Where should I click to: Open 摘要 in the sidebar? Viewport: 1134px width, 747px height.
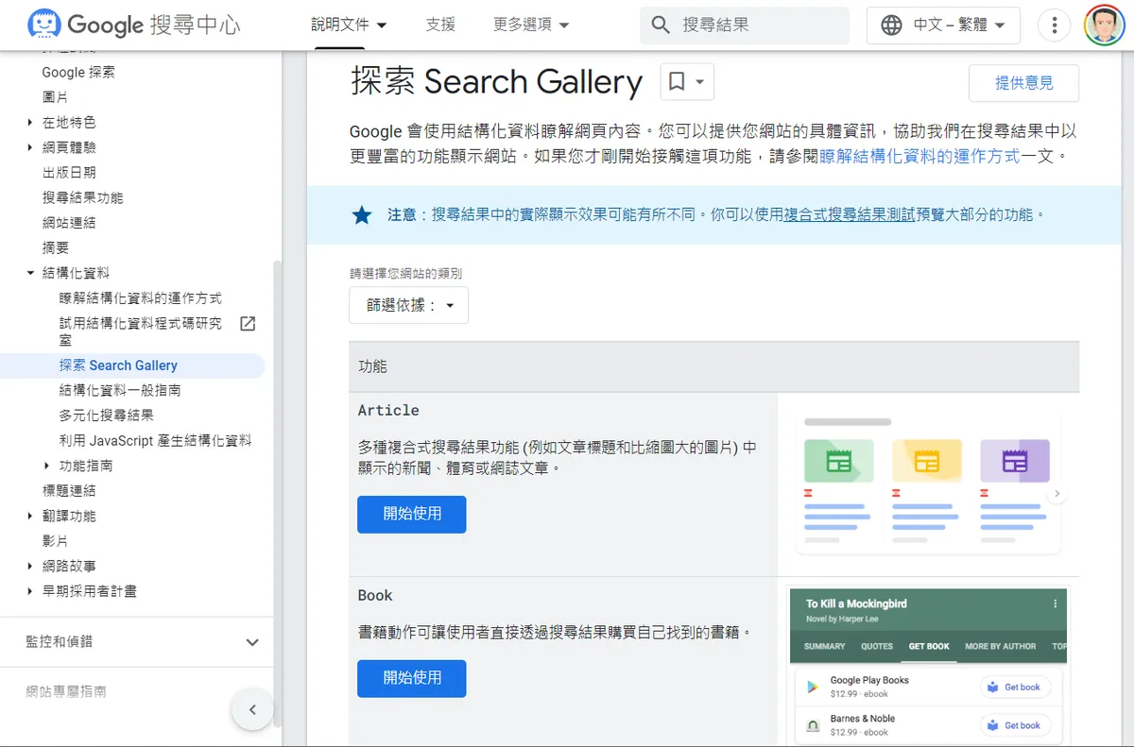tap(55, 248)
